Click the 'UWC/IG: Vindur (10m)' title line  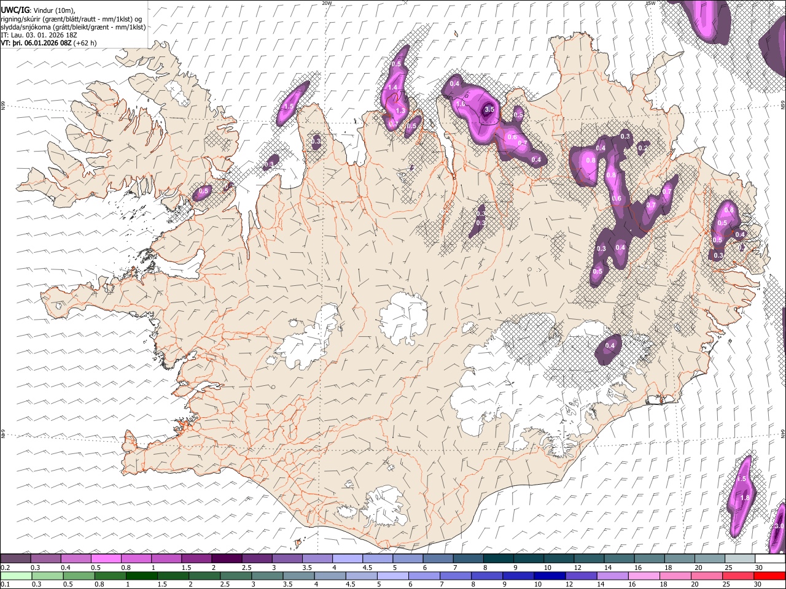click(38, 9)
